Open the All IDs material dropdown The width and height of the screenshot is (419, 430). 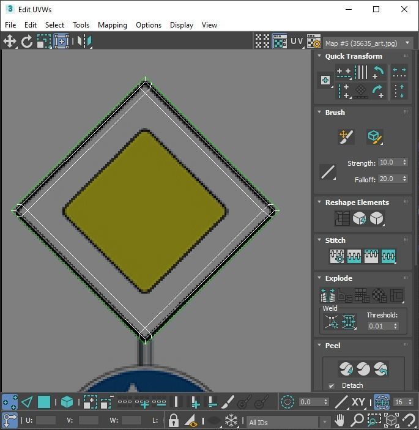point(288,422)
